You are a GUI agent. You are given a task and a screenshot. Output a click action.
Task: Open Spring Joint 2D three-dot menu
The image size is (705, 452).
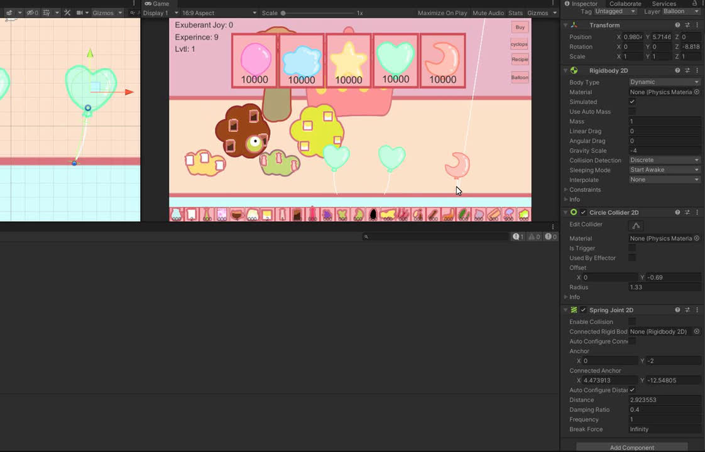(697, 310)
